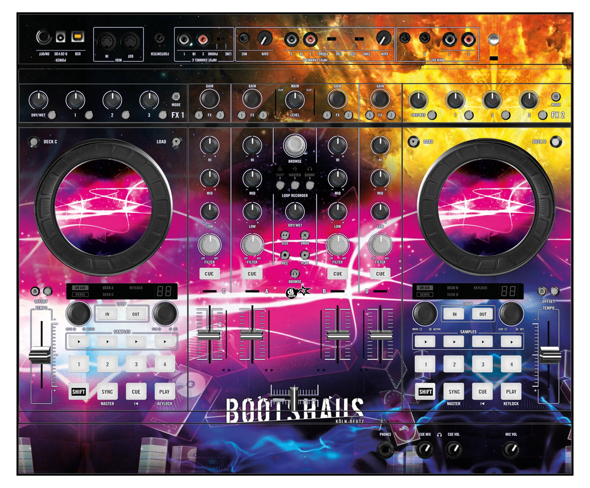
Task: Assign FX 2 to channel D
Action: (x=391, y=115)
